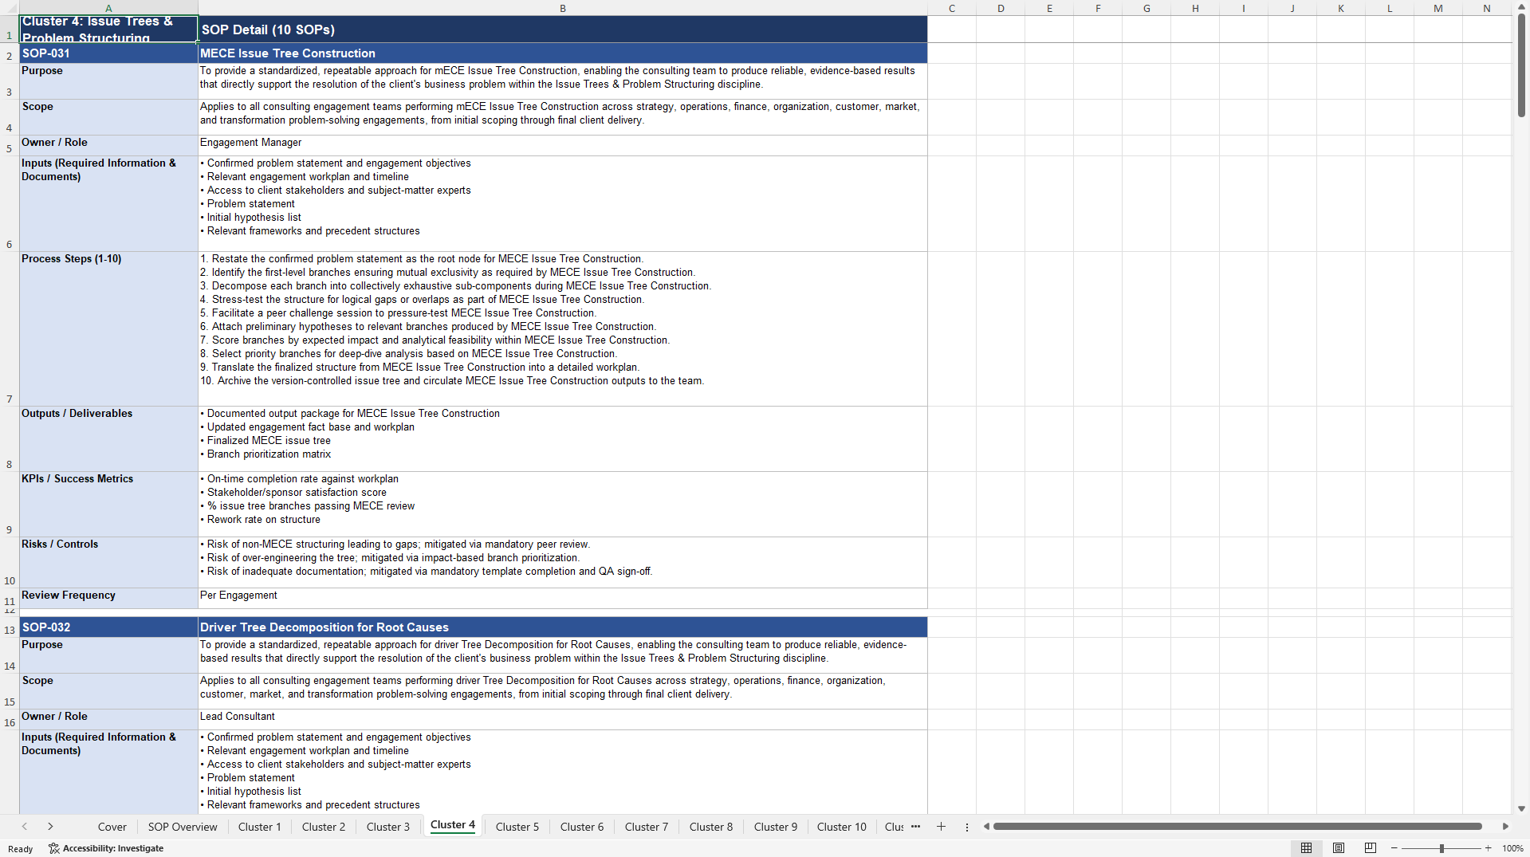Click the zoom in plus button
1530x857 pixels.
point(1489,848)
